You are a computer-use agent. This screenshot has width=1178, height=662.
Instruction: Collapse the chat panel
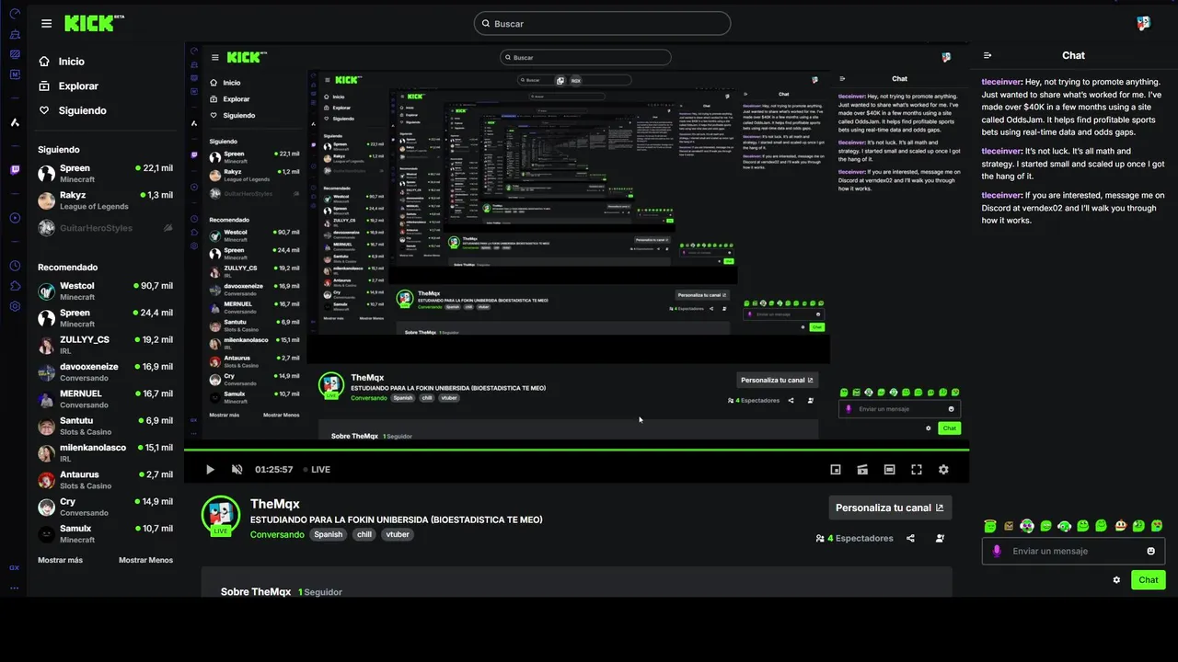point(987,55)
